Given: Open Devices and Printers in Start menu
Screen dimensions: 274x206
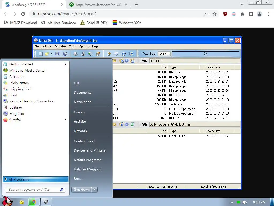Looking at the screenshot, I should tap(89, 150).
